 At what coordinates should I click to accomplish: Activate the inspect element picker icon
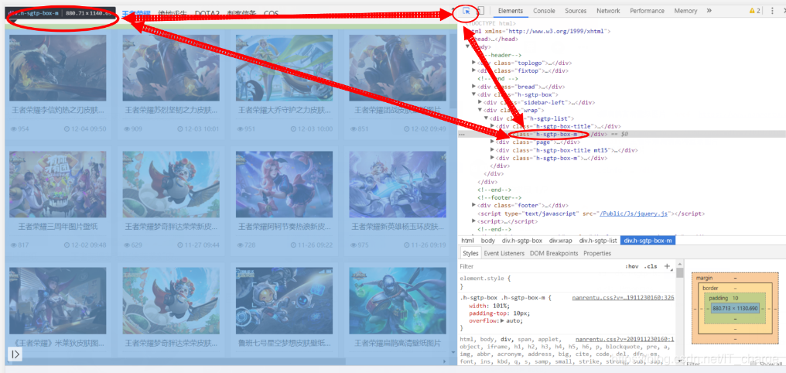pos(466,11)
